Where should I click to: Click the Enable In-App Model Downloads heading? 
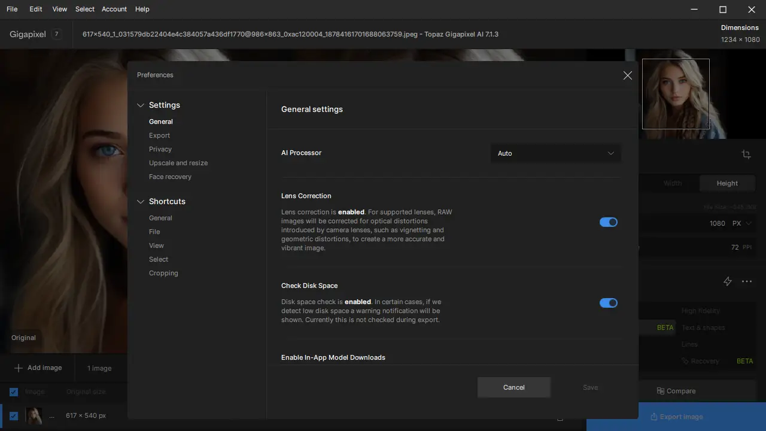click(333, 357)
